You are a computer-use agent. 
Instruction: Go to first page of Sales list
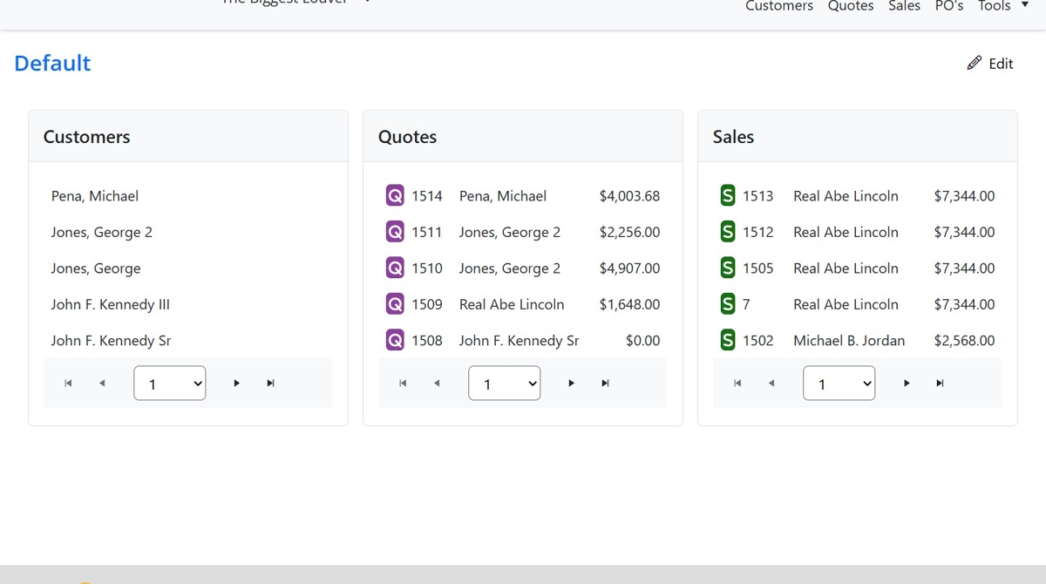[737, 383]
